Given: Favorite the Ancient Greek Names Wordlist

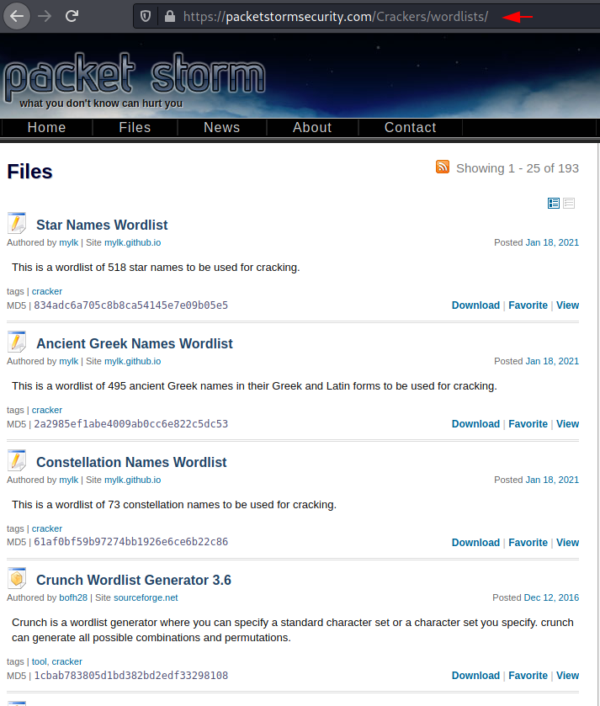Looking at the screenshot, I should (x=528, y=424).
